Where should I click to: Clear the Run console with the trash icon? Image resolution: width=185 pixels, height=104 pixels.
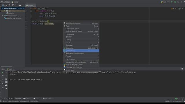click(x=6, y=88)
